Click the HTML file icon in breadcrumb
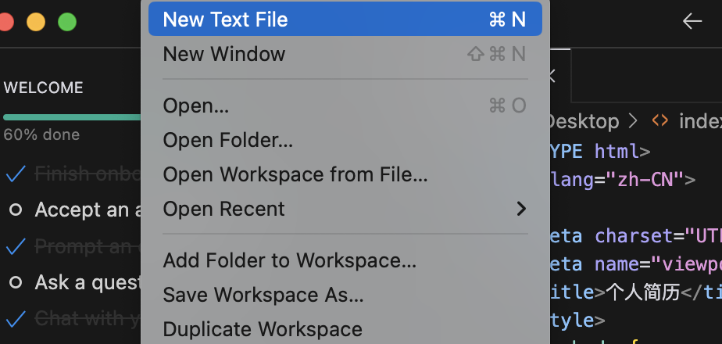The image size is (722, 344). tap(659, 121)
